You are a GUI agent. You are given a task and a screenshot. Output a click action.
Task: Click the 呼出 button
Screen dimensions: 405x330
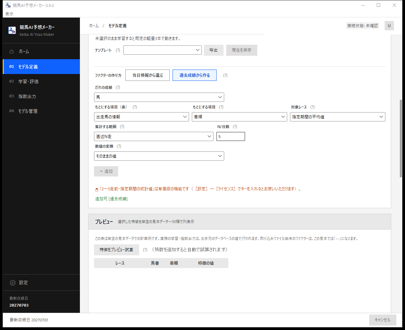coord(214,50)
